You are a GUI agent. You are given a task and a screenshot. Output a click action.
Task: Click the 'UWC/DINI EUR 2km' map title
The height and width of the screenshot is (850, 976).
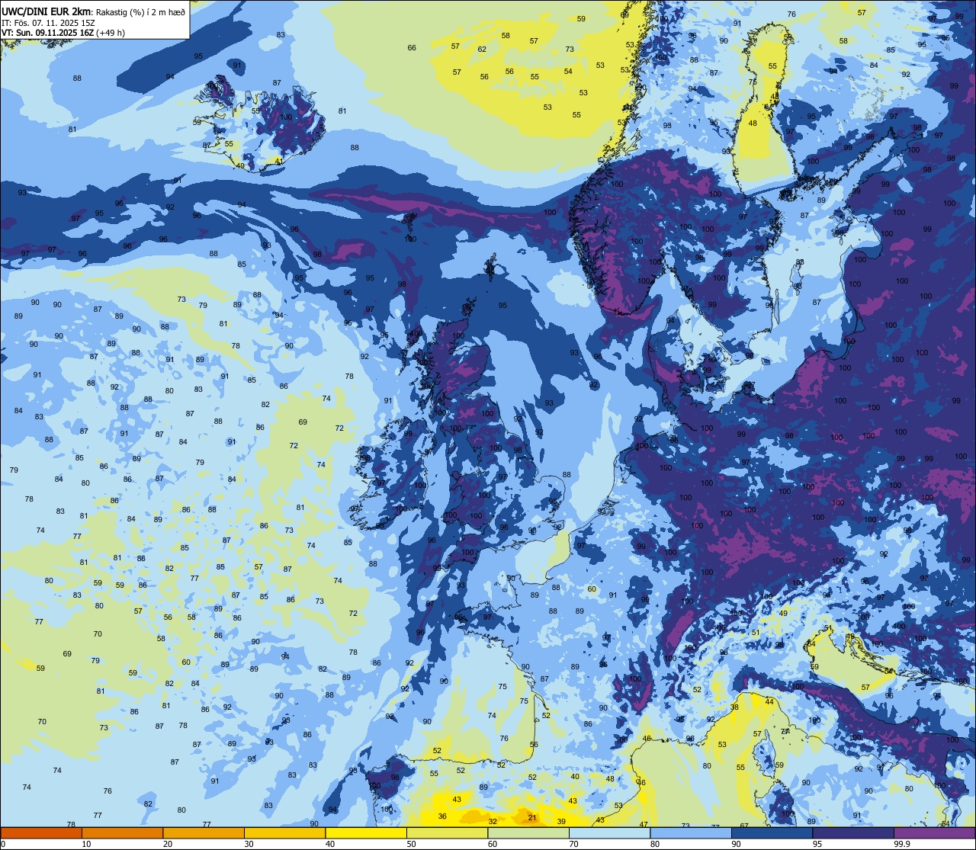click(x=47, y=11)
